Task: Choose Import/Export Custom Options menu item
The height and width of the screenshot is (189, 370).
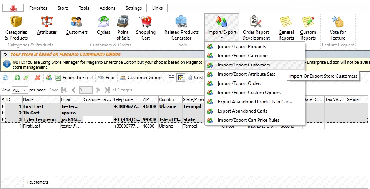Action: (x=255, y=93)
